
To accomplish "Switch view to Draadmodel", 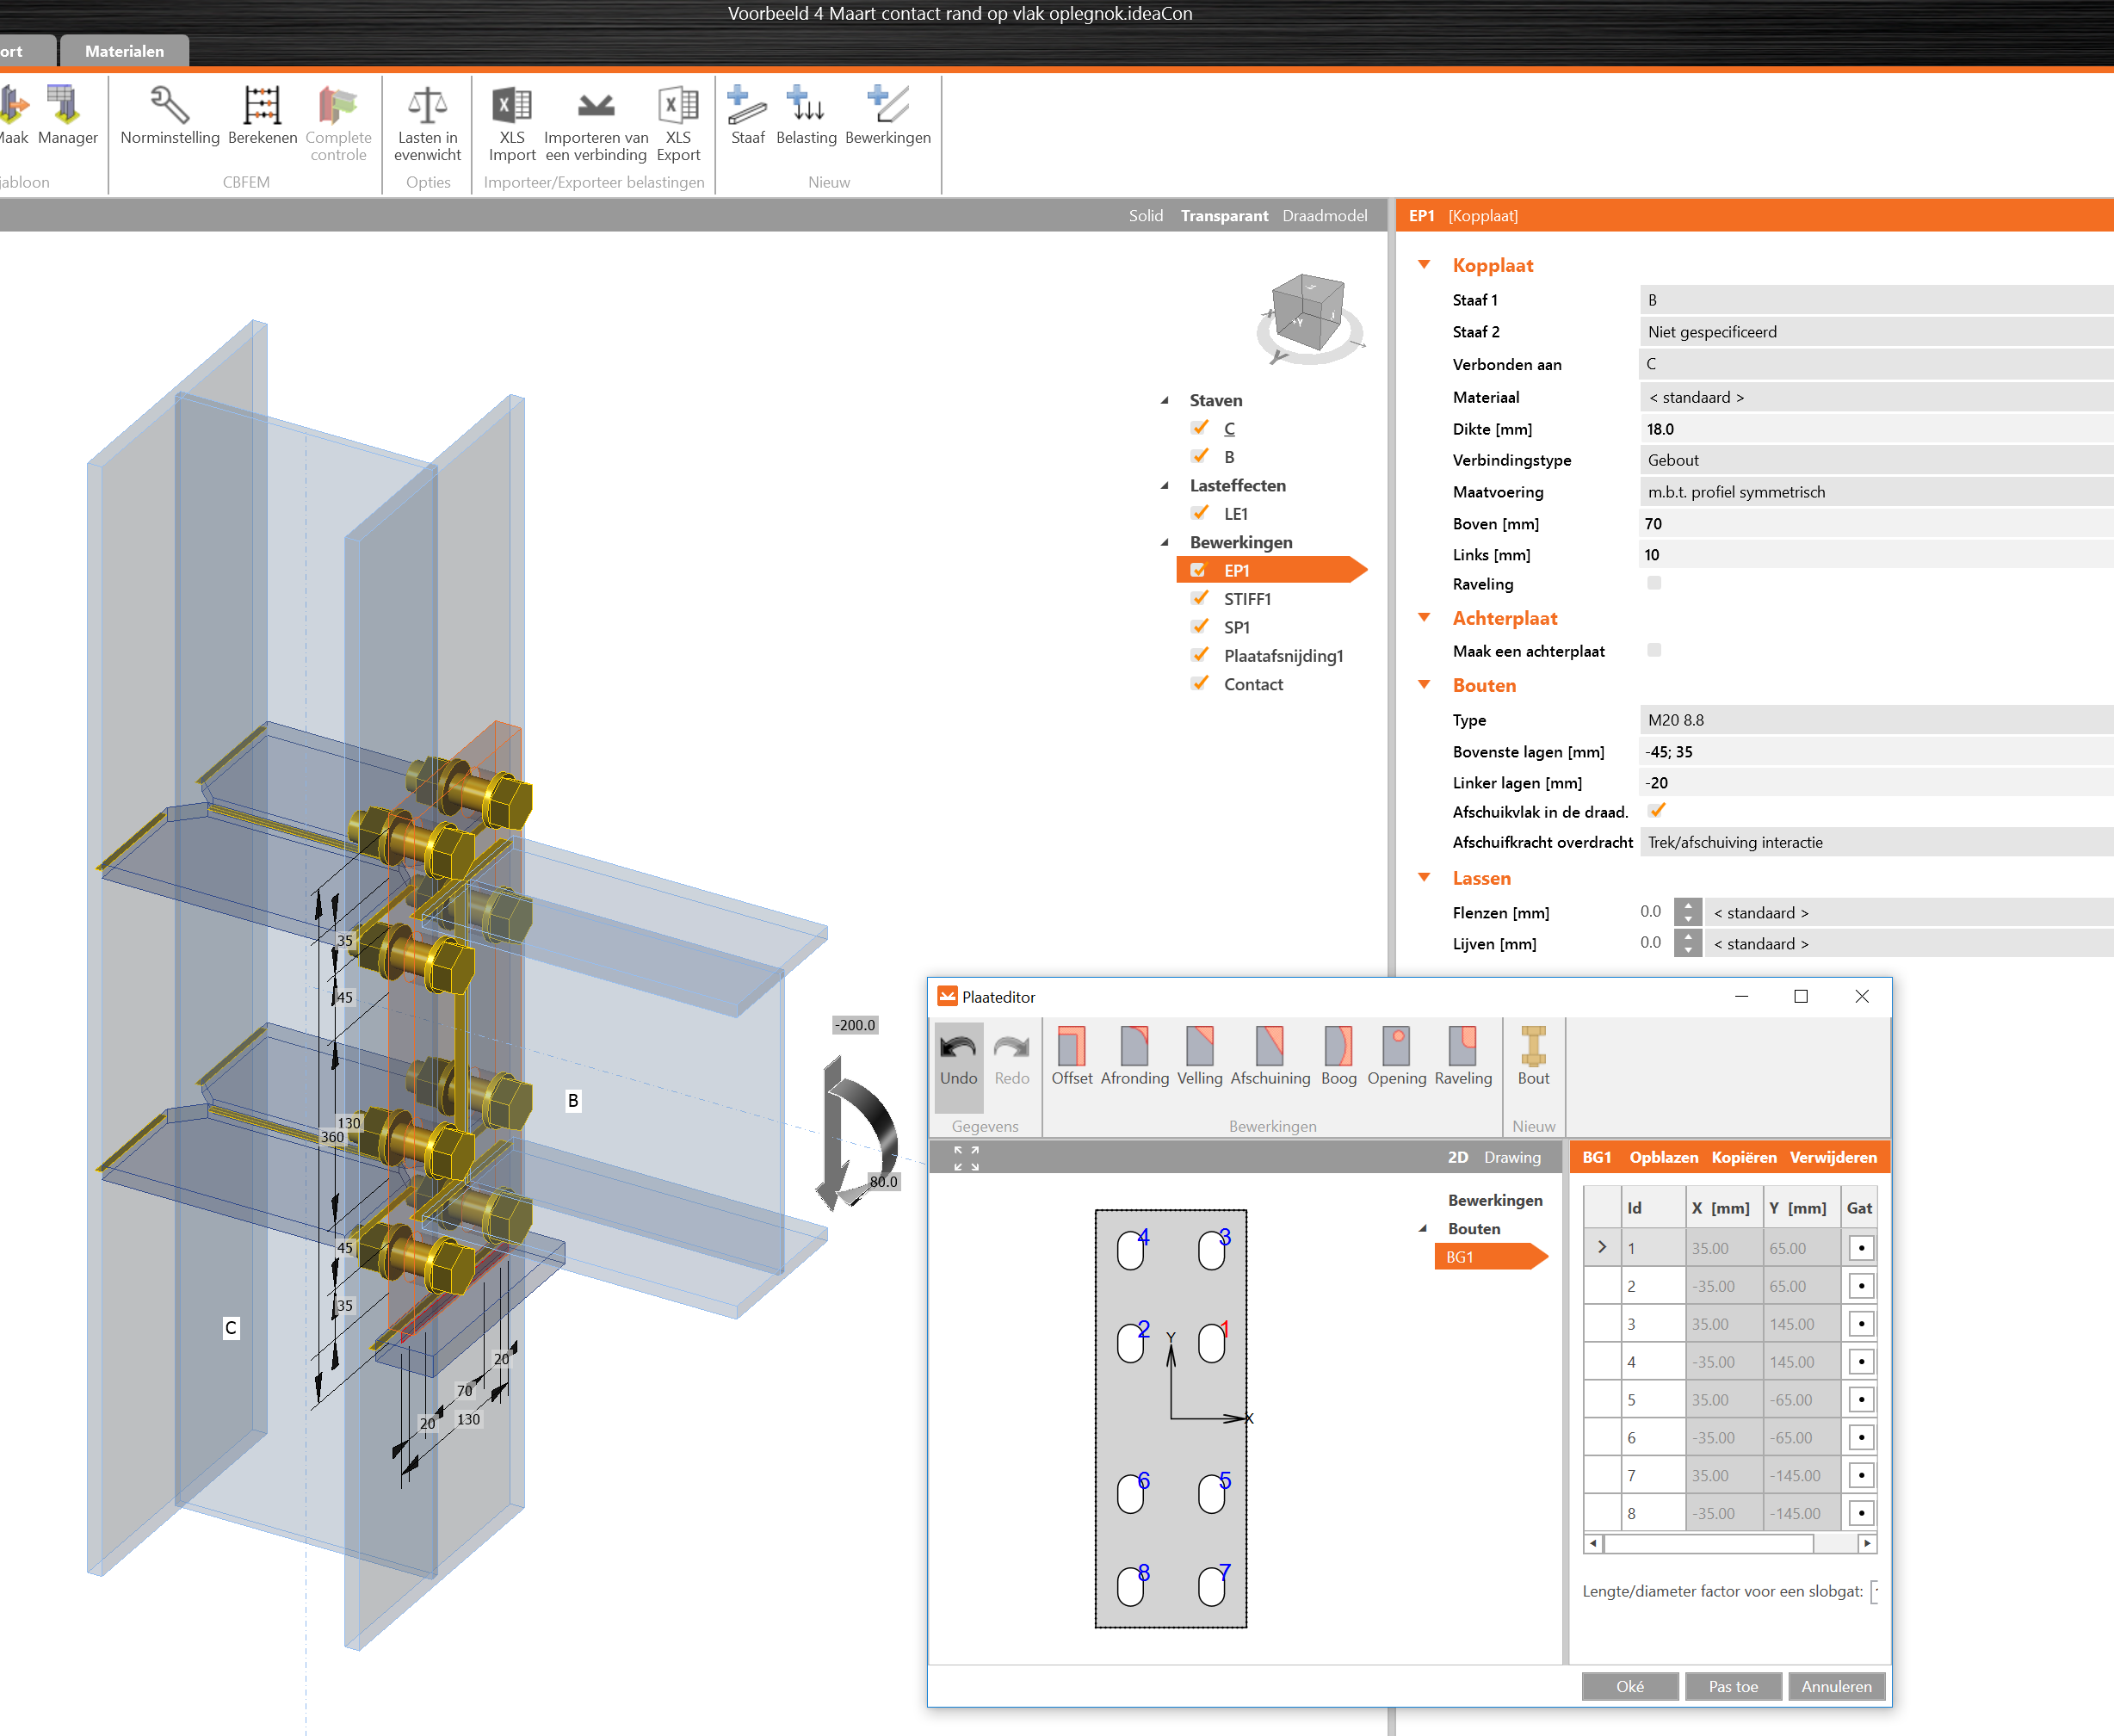I will tap(1324, 216).
